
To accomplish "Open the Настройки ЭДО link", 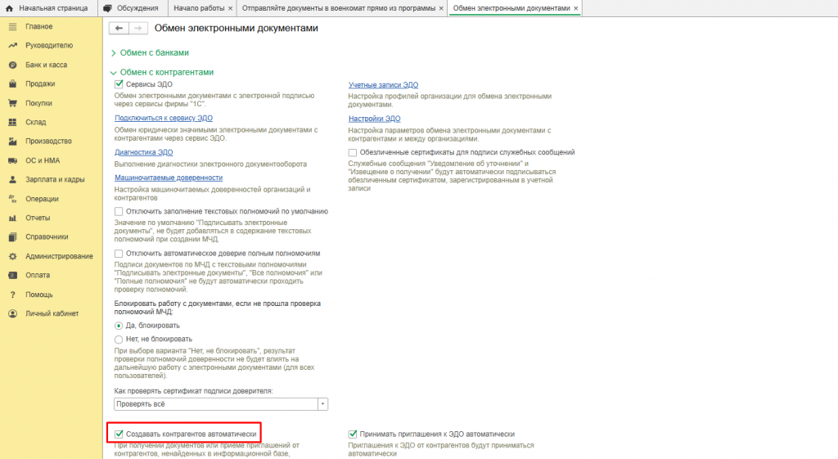I will [x=374, y=119].
